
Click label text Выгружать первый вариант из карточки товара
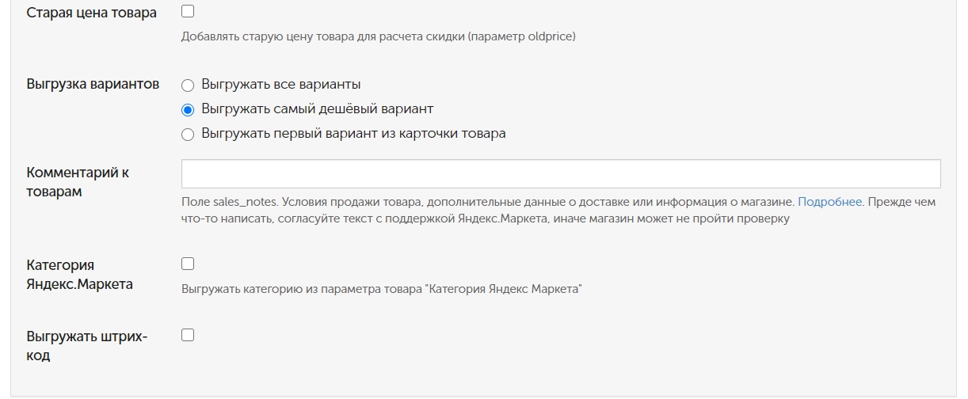(x=354, y=134)
